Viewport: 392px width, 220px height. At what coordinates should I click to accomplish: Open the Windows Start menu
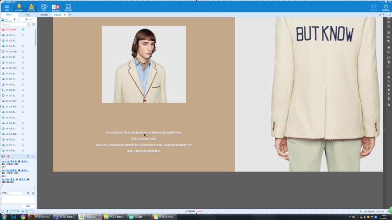4,217
